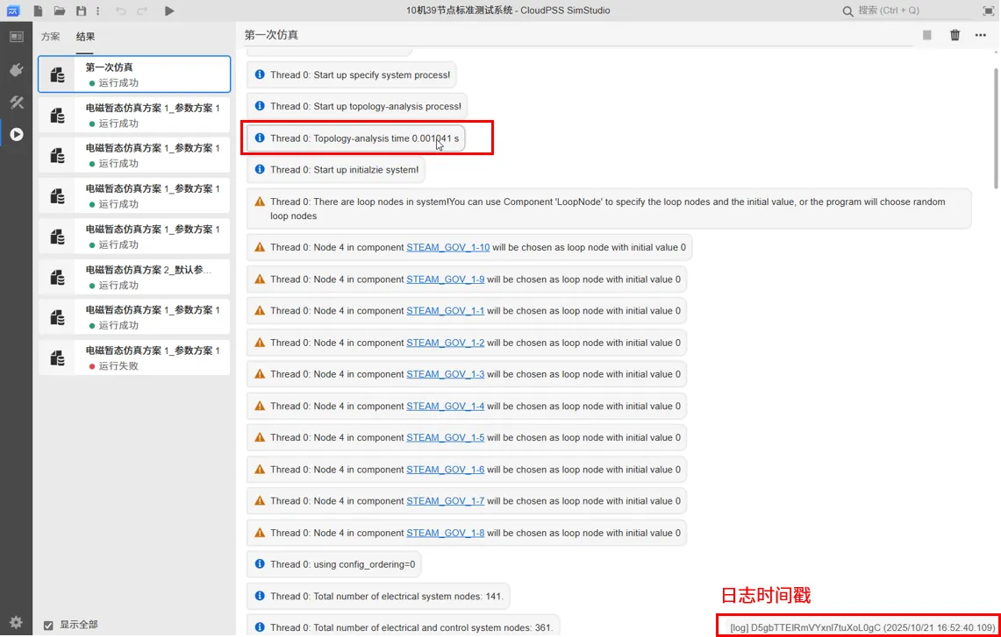
Task: Select 电磁暂态仿真方案 2_默认参 result
Action: 134,277
